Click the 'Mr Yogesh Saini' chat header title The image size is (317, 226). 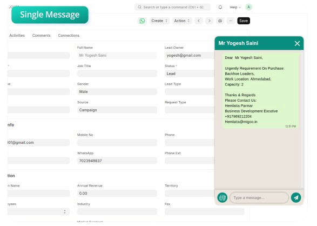(x=238, y=43)
